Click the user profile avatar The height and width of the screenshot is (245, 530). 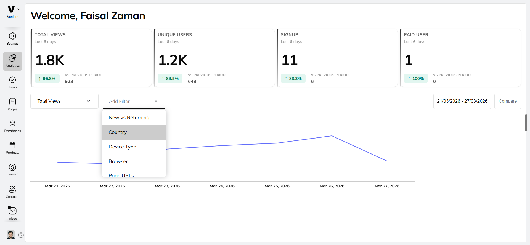pos(11,235)
